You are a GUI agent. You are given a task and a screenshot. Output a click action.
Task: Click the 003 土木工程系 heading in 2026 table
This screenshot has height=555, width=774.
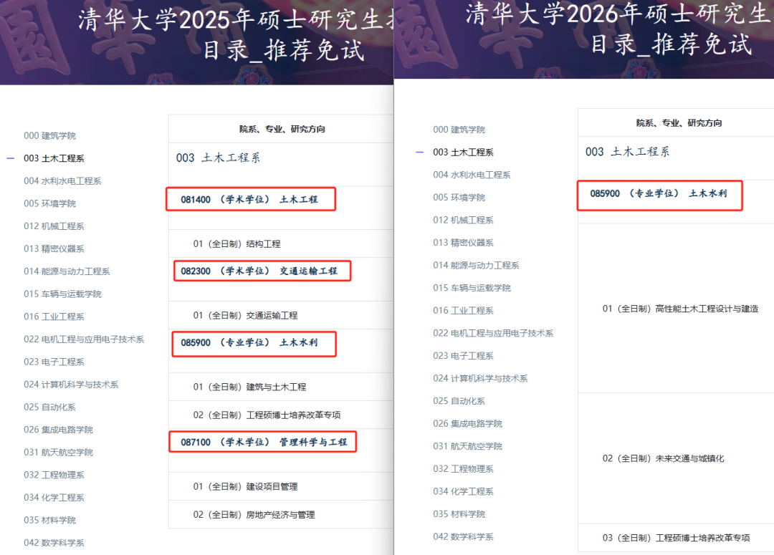pyautogui.click(x=627, y=152)
